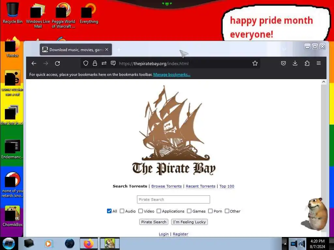Open the Endermanc... desktop icon
334x250 pixels.
12,149
